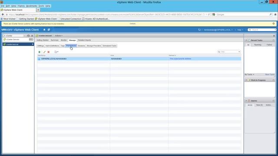Click the navigator history icon

pyautogui.click(x=28, y=36)
